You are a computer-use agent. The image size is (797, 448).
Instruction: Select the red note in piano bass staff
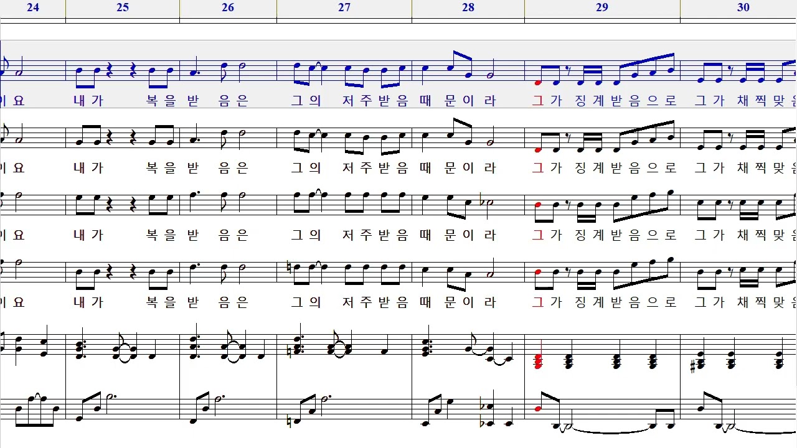(x=538, y=409)
